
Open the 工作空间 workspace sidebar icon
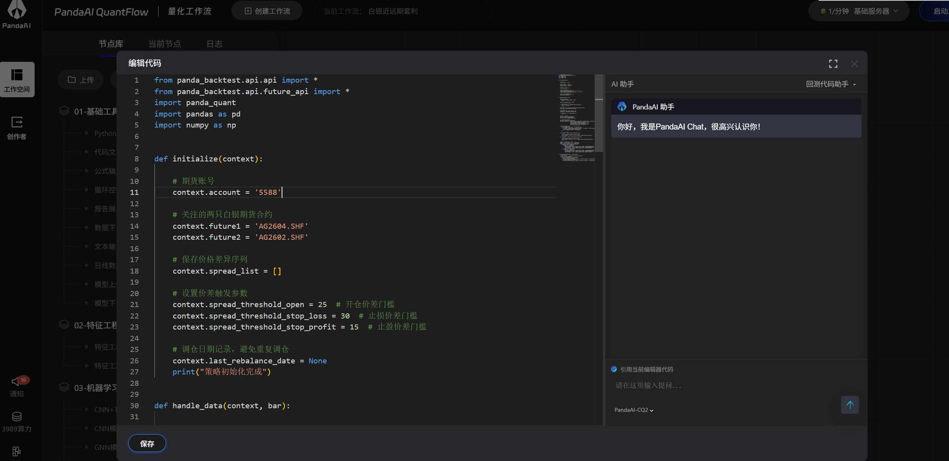17,79
